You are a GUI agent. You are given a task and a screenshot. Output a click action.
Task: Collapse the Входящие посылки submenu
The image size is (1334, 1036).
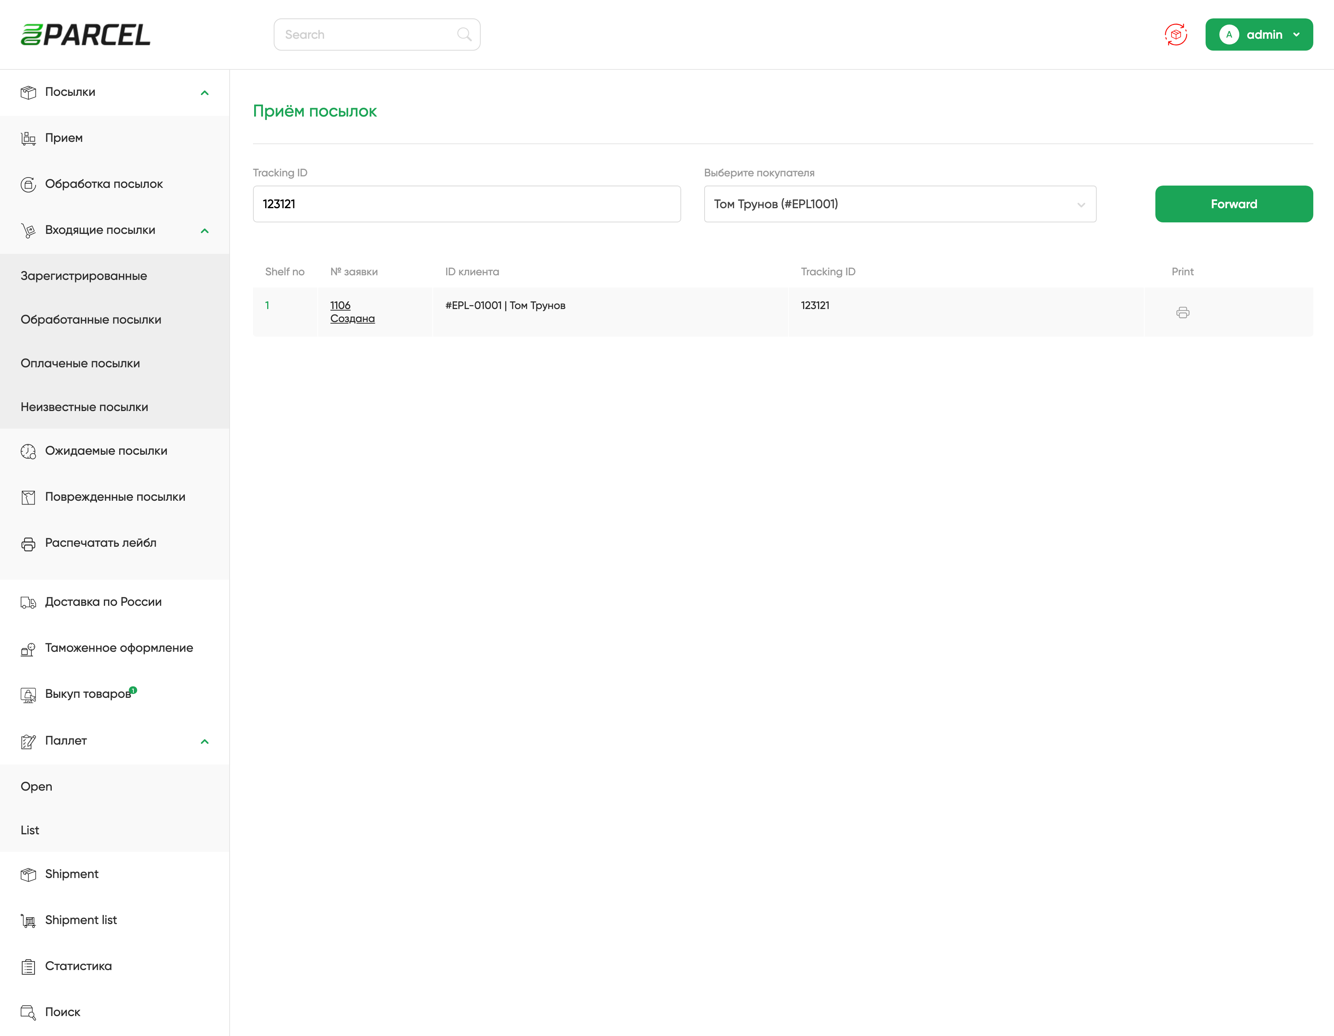pyautogui.click(x=205, y=231)
